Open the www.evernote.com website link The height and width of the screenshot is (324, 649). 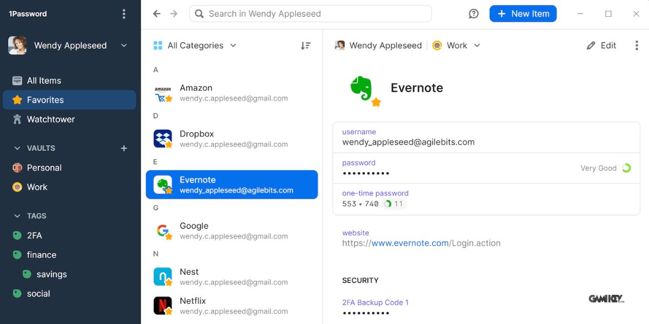[x=410, y=243]
